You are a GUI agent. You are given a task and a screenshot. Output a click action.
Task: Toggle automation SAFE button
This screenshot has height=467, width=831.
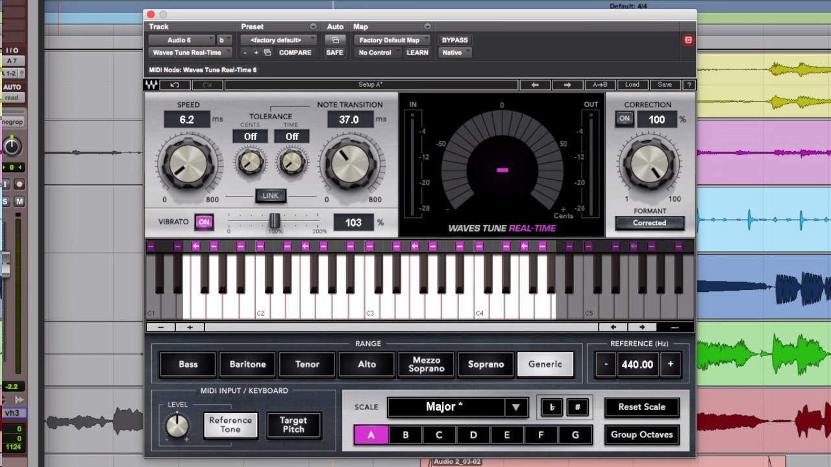click(335, 53)
